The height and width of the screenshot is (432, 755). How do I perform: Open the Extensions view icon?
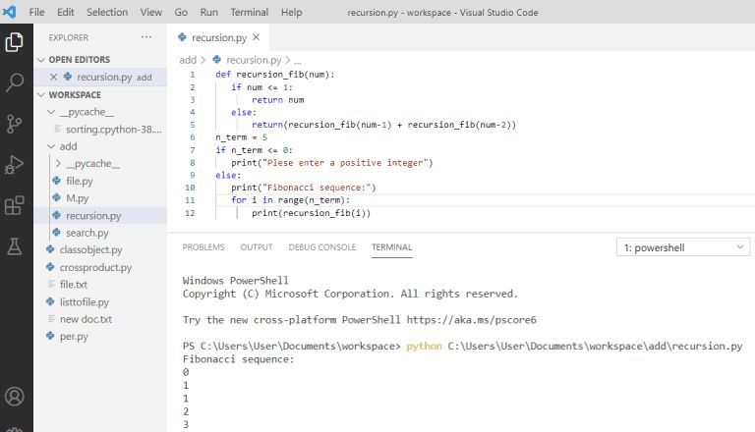[14, 206]
